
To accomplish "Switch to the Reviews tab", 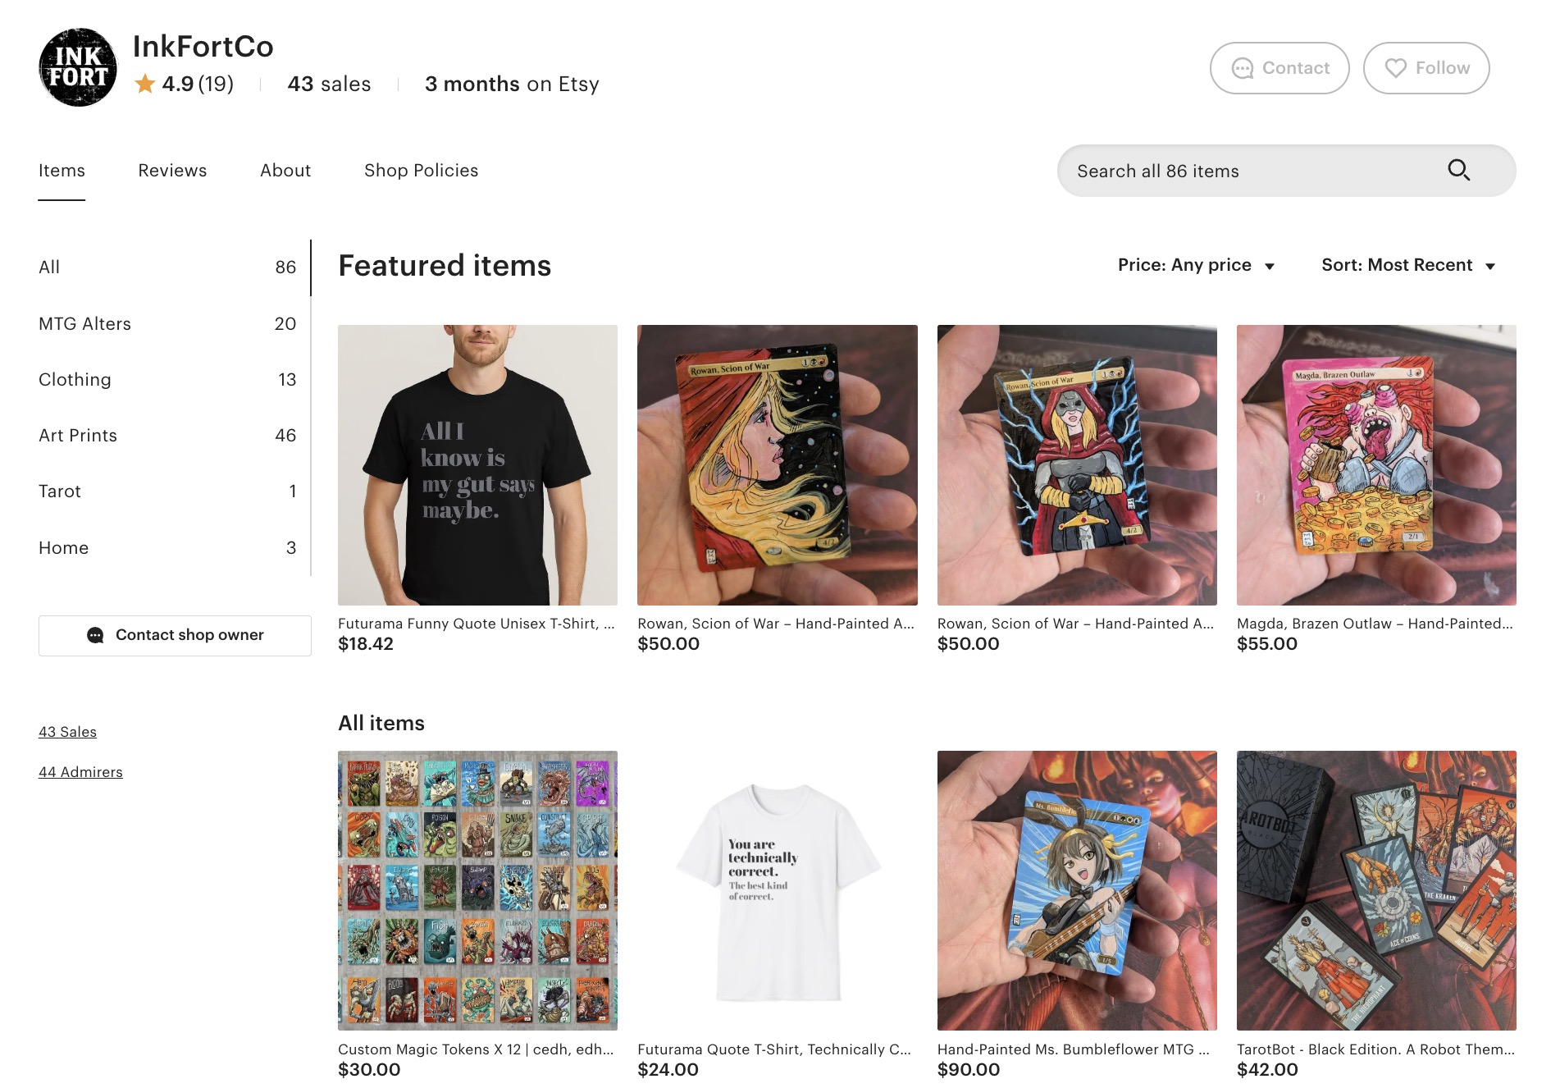I will pyautogui.click(x=172, y=171).
